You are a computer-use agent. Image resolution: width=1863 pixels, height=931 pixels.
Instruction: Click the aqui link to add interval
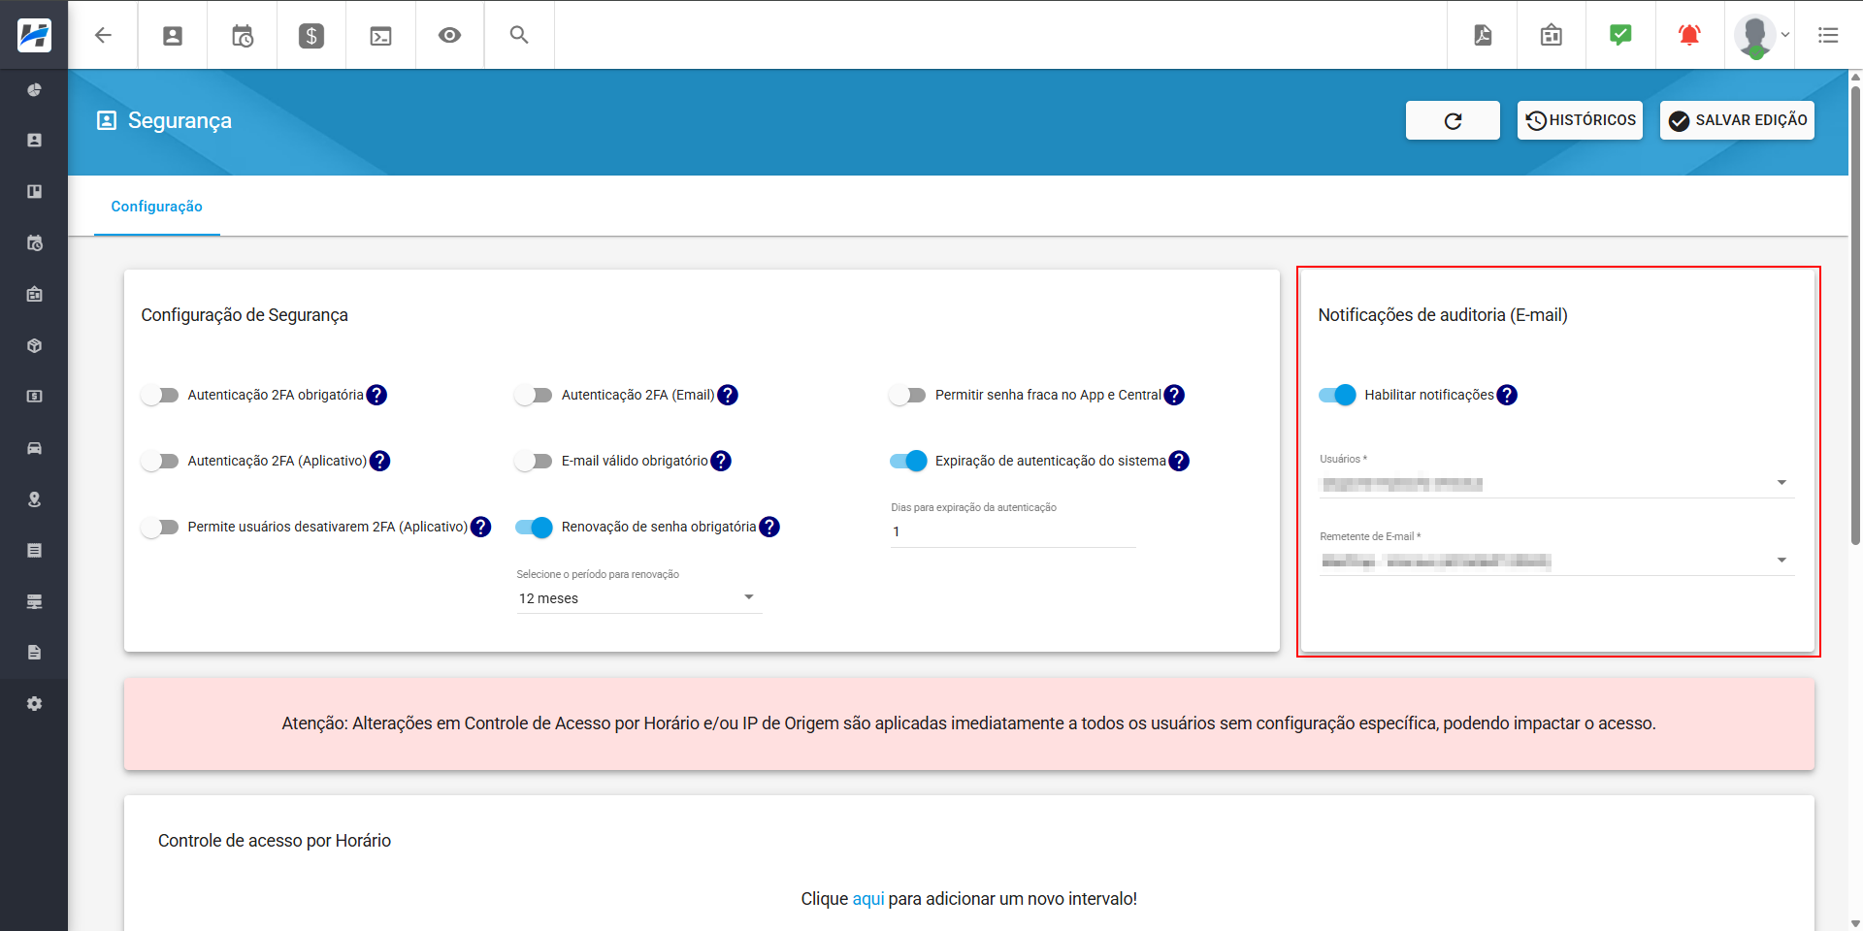[x=867, y=899]
